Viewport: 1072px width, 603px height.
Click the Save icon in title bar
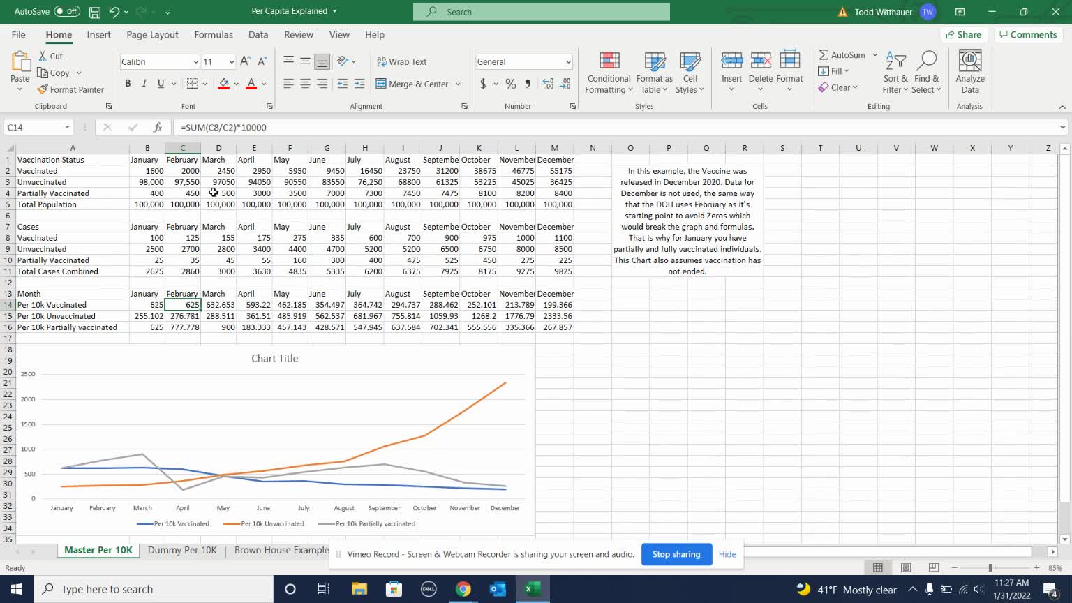tap(95, 12)
